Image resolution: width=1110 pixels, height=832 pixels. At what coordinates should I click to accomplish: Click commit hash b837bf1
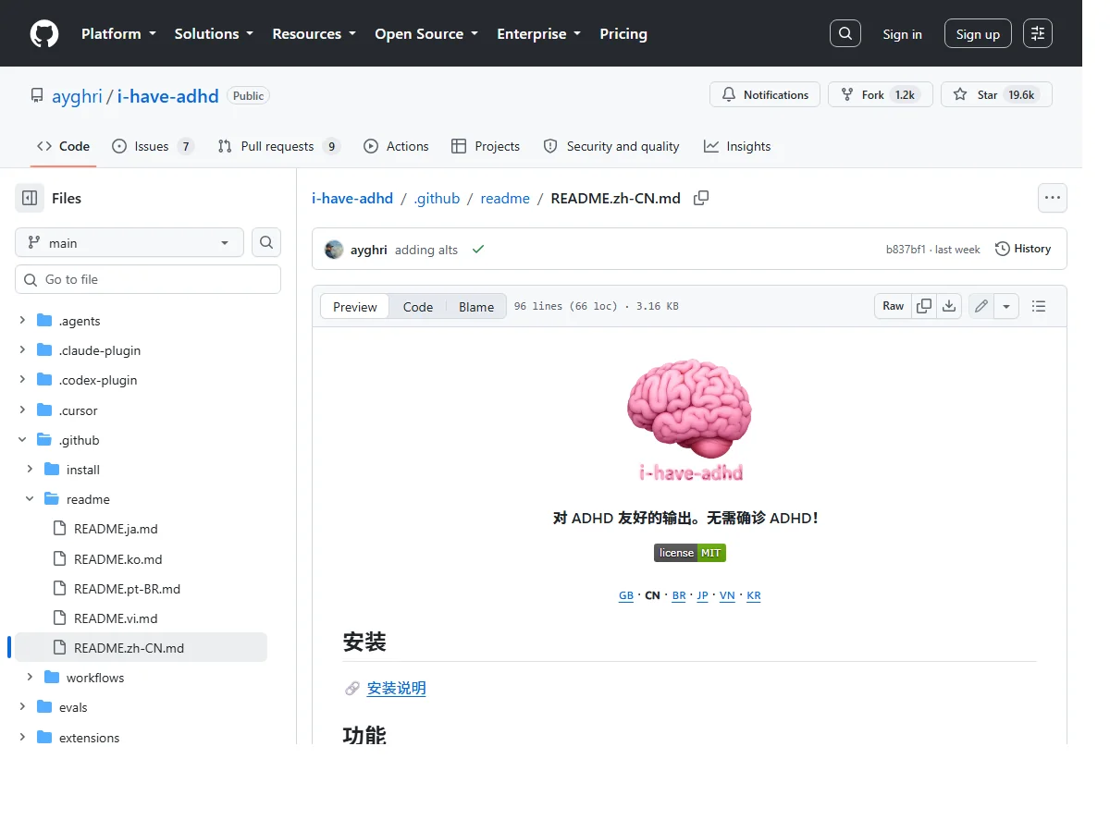(906, 250)
